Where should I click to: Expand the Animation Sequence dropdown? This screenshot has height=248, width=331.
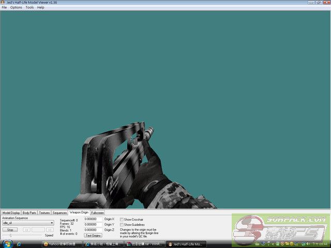coord(52,223)
